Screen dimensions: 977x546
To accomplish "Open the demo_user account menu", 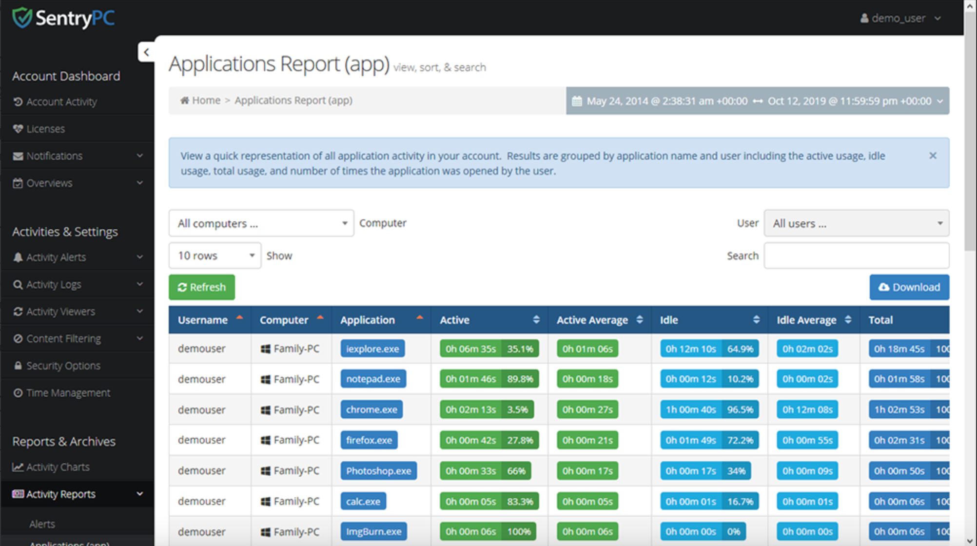I will tap(901, 18).
